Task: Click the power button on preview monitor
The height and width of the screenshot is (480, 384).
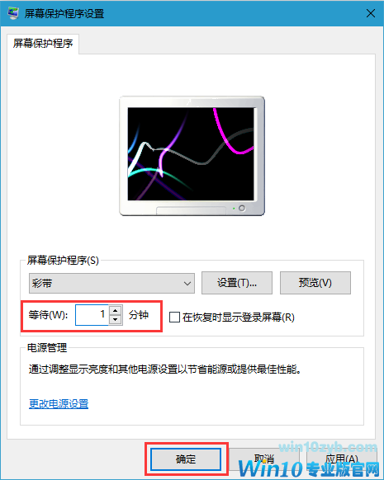Action: pos(242,208)
